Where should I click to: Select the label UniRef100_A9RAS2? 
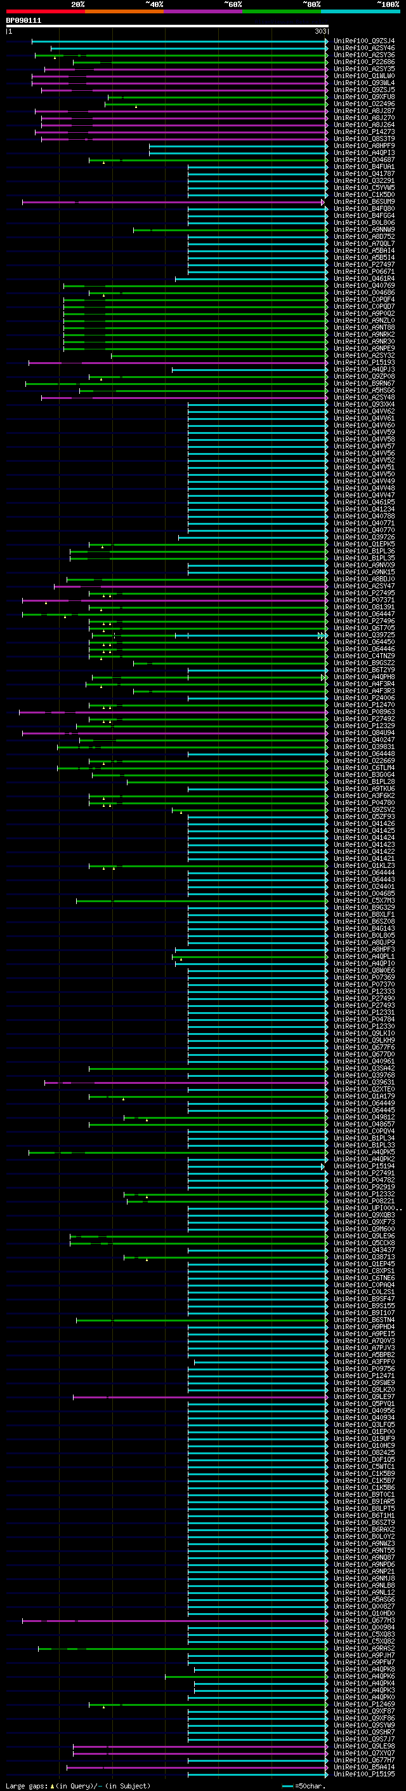(x=364, y=1648)
